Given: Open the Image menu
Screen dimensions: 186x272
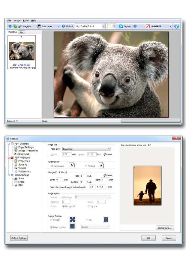Looking at the screenshot, I should [17, 20].
